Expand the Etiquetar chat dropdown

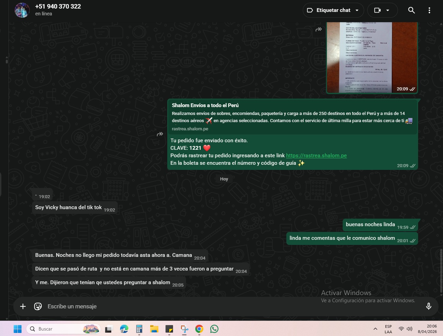[357, 10]
